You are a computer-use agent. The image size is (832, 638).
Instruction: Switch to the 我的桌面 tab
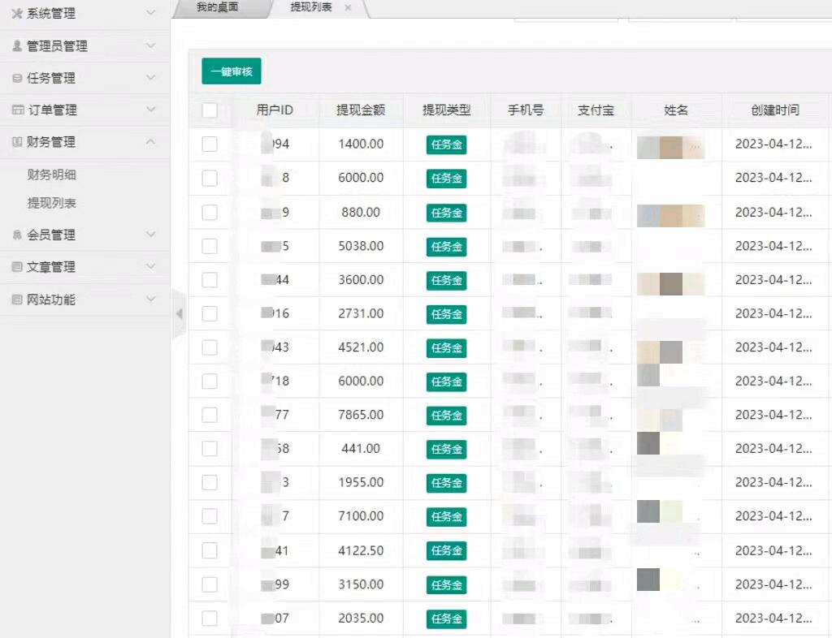tap(218, 7)
